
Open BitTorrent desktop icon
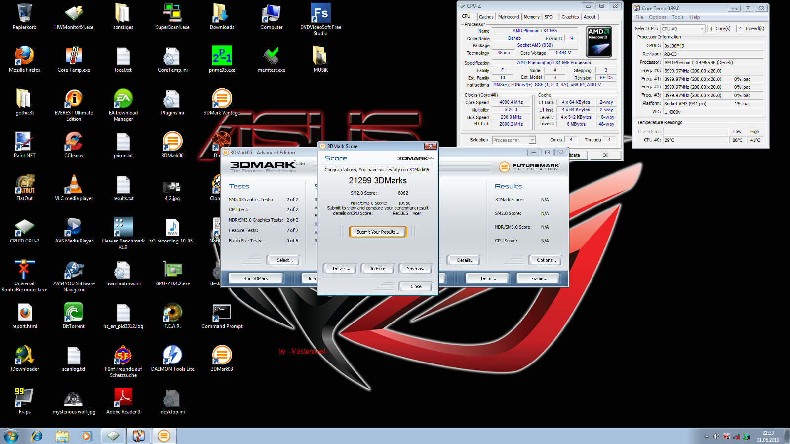[74, 316]
